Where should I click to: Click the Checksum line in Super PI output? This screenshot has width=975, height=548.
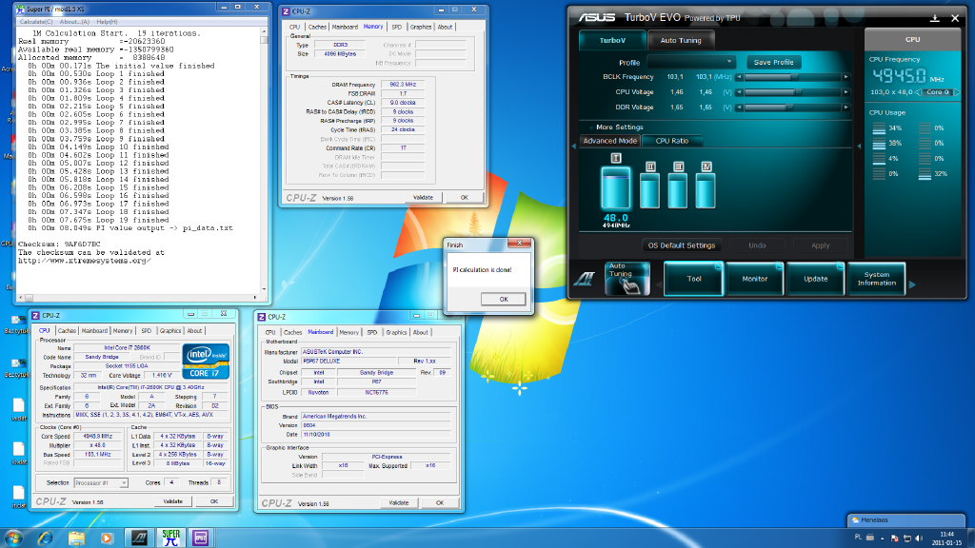[x=59, y=245]
